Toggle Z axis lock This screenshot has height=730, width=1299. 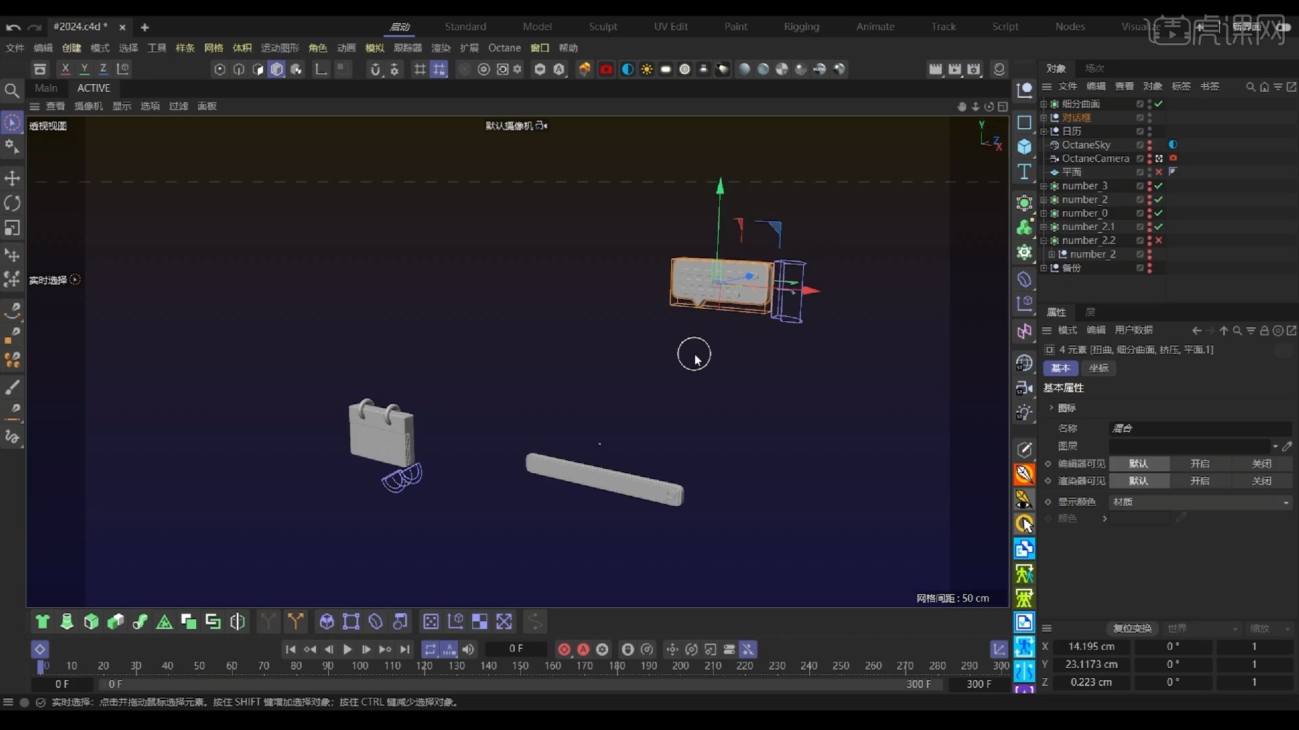coord(104,69)
